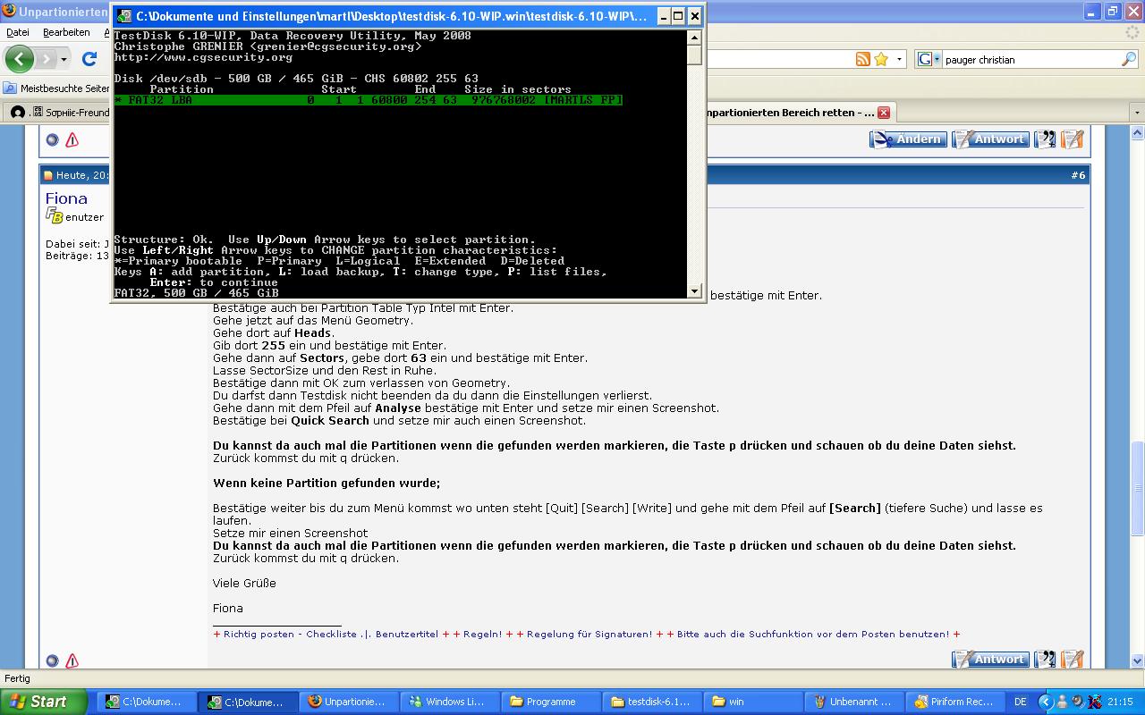This screenshot has height=715, width=1145.
Task: Click the forum page scroll-up arrow
Action: coord(1138,131)
